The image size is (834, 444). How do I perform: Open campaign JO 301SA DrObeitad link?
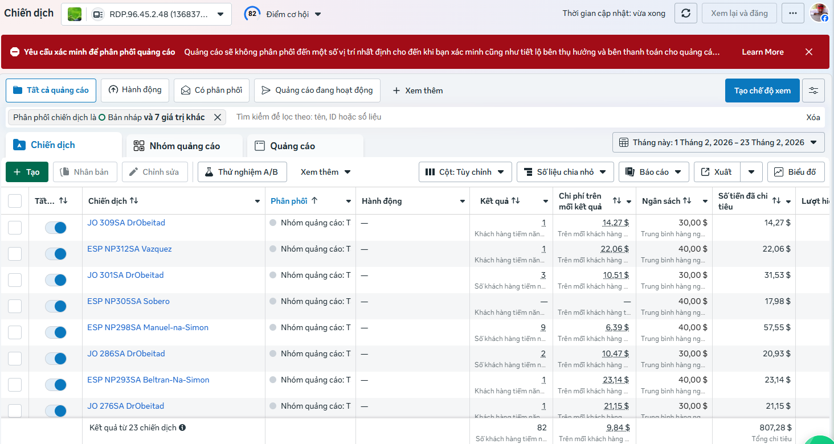pos(125,275)
